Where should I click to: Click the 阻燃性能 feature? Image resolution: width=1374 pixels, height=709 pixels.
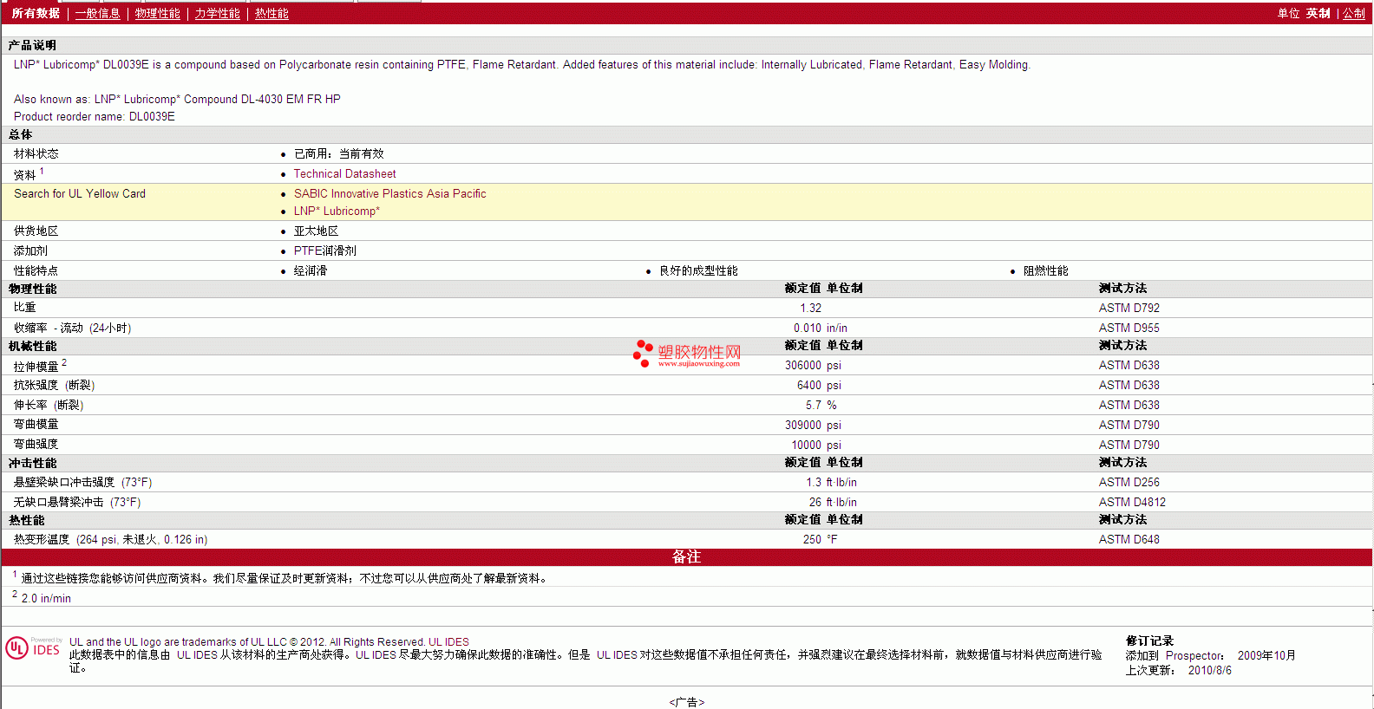[1045, 270]
